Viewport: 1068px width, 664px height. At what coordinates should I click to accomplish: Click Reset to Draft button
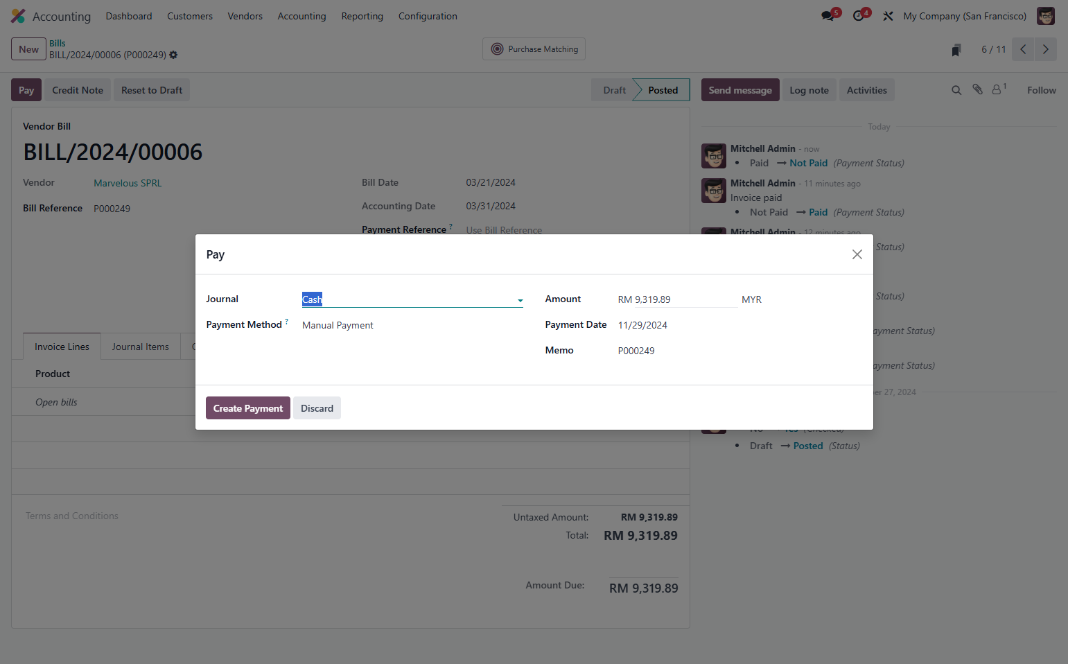click(x=152, y=90)
